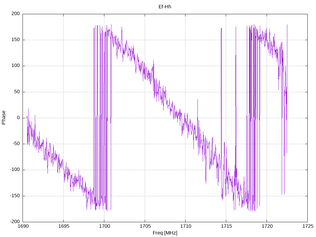Click x-axis tick label 1725
The width and height of the screenshot is (316, 237).
pos(308,226)
